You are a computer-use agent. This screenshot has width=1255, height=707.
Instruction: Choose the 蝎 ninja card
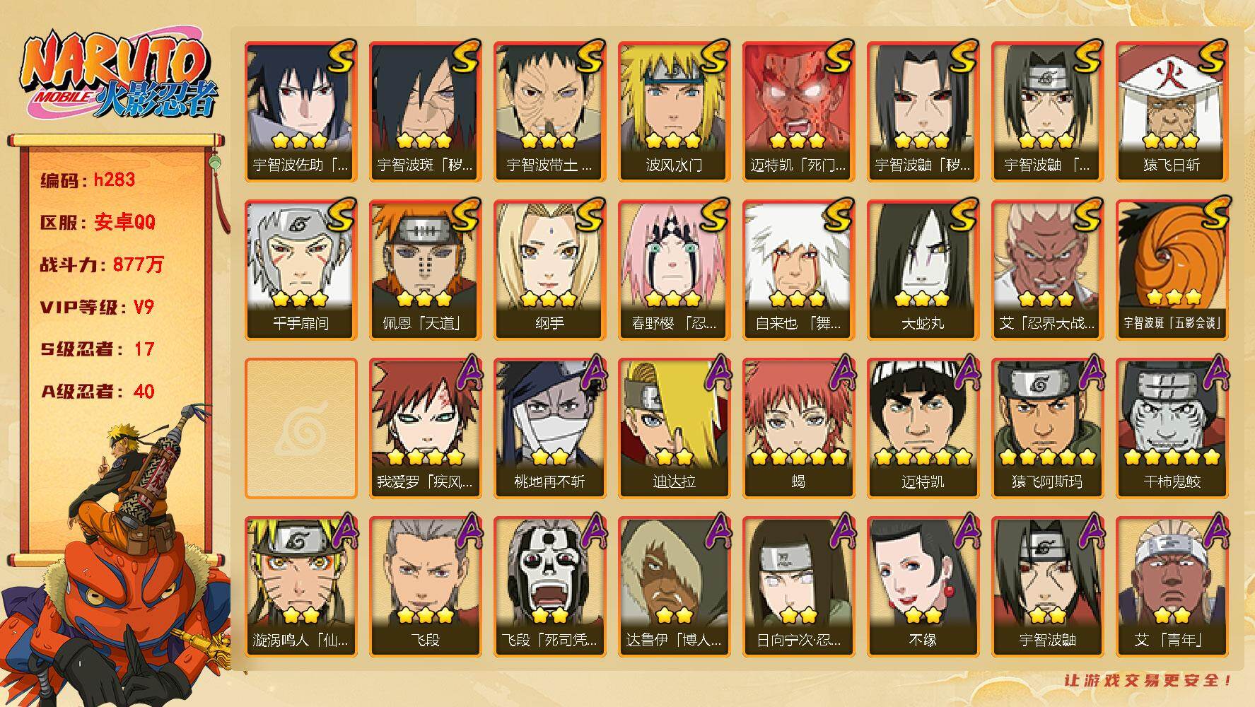click(798, 428)
